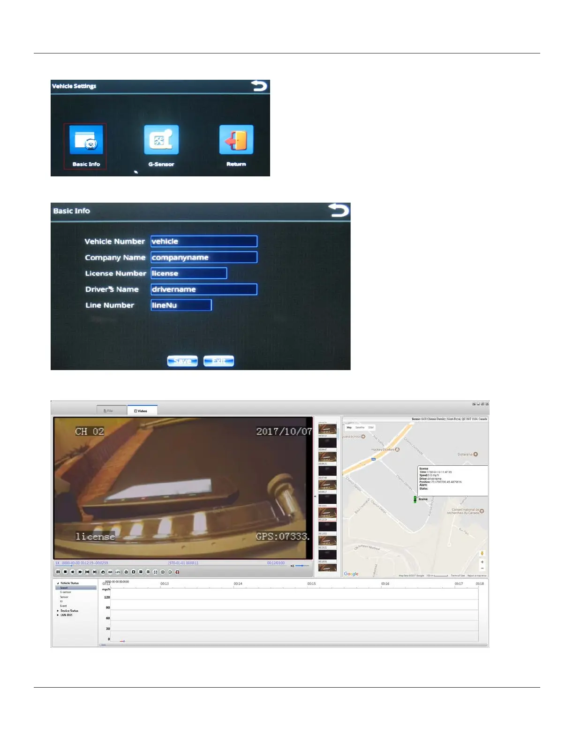
Task: Select single-window view layout
Action: point(134,572)
